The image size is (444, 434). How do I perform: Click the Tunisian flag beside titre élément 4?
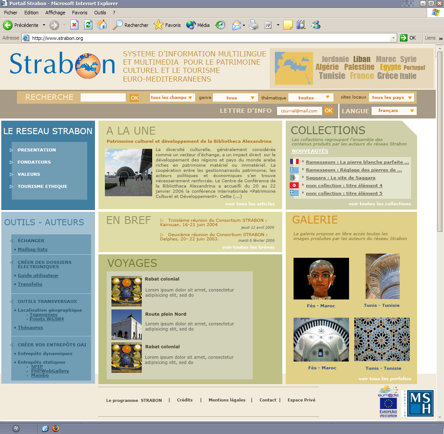coord(294,185)
